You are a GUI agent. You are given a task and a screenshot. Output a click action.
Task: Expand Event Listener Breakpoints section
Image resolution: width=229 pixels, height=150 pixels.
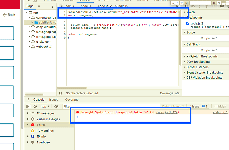[x=184, y=72]
